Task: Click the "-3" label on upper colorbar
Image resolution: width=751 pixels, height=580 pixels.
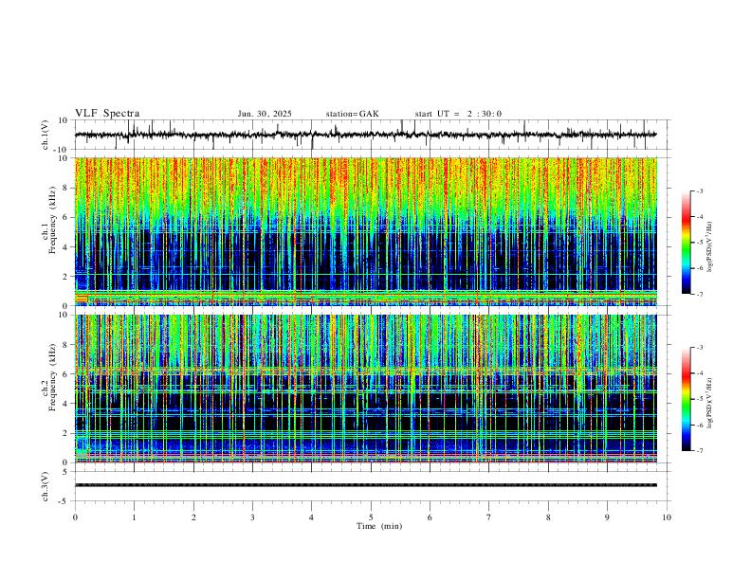Action: click(700, 190)
